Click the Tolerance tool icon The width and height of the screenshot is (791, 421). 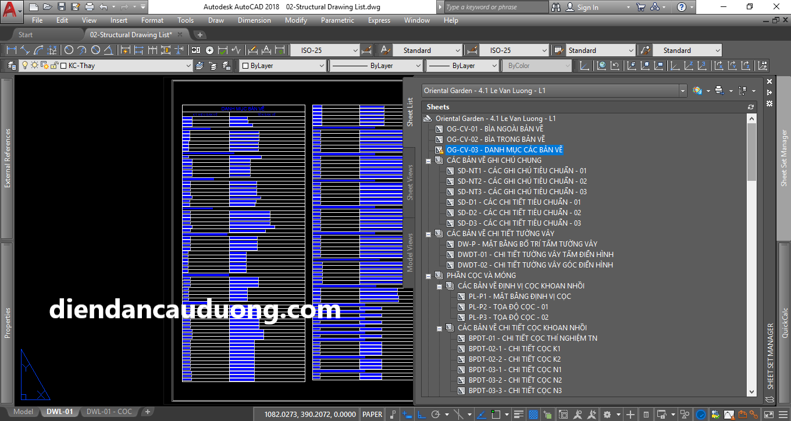click(x=196, y=50)
